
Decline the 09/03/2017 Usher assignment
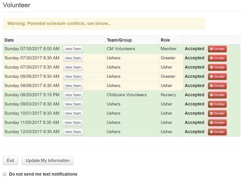(217, 104)
